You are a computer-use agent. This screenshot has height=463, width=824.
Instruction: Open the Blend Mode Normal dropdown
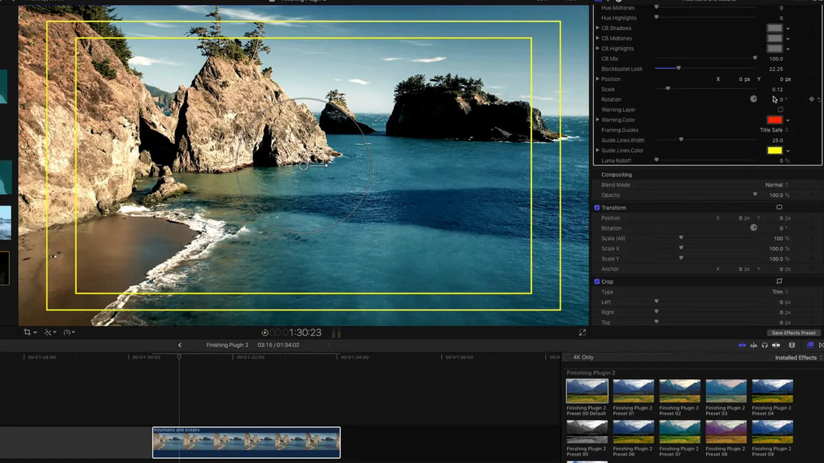pyautogui.click(x=776, y=185)
